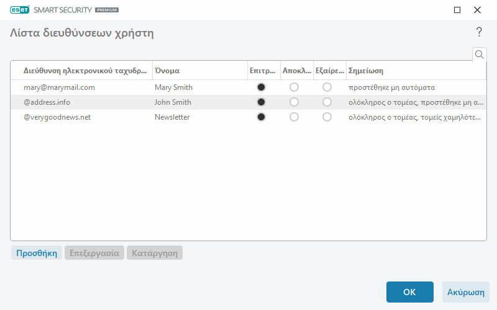Select Exception radio for @address.info

pyautogui.click(x=327, y=102)
